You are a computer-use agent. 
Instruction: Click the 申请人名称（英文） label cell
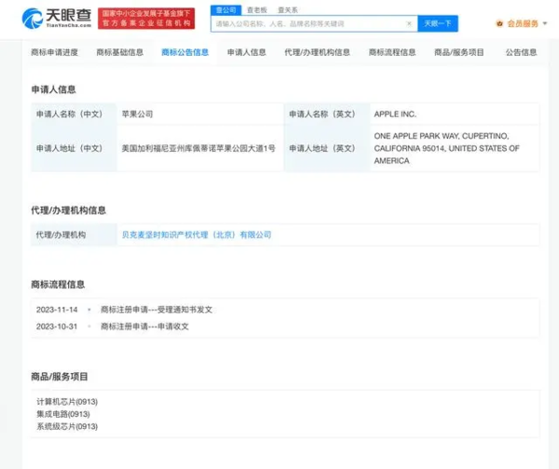[x=327, y=114]
